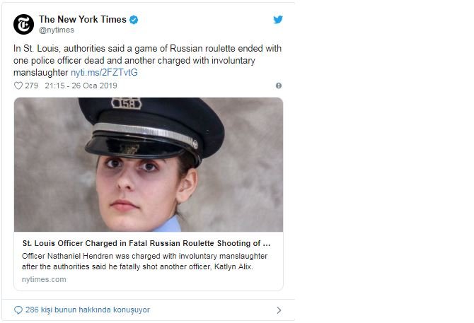Click the New York Times profile avatar

(23, 23)
